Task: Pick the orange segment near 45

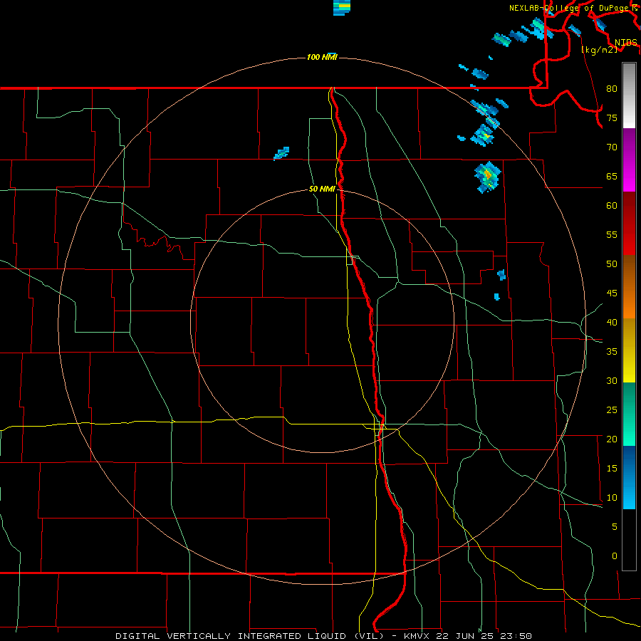Action: 629,303
